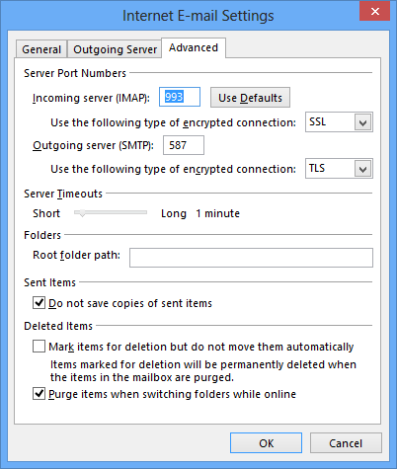Select the Advanced tab

tap(194, 48)
